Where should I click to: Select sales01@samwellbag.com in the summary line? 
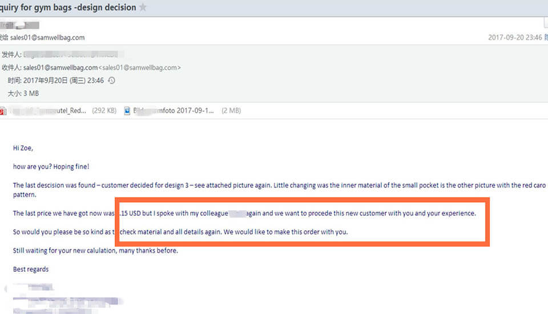[47, 38]
